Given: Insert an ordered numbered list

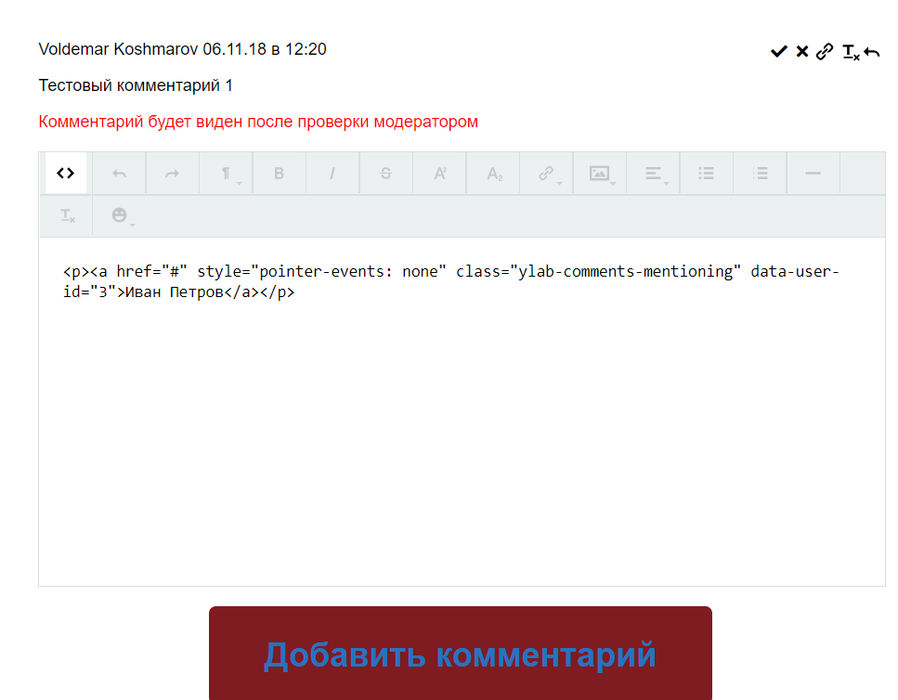Looking at the screenshot, I should [761, 174].
